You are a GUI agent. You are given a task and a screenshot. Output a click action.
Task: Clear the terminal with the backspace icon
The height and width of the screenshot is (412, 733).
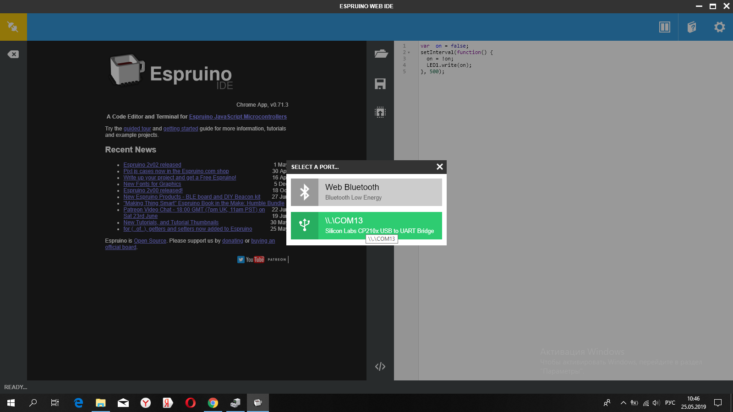[x=13, y=54]
